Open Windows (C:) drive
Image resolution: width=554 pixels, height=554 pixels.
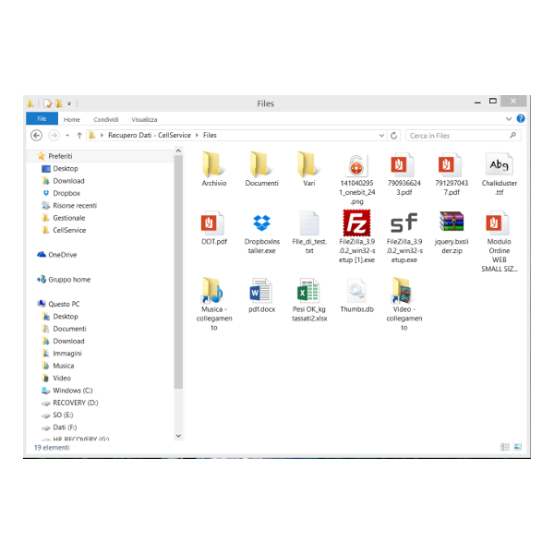pos(72,391)
